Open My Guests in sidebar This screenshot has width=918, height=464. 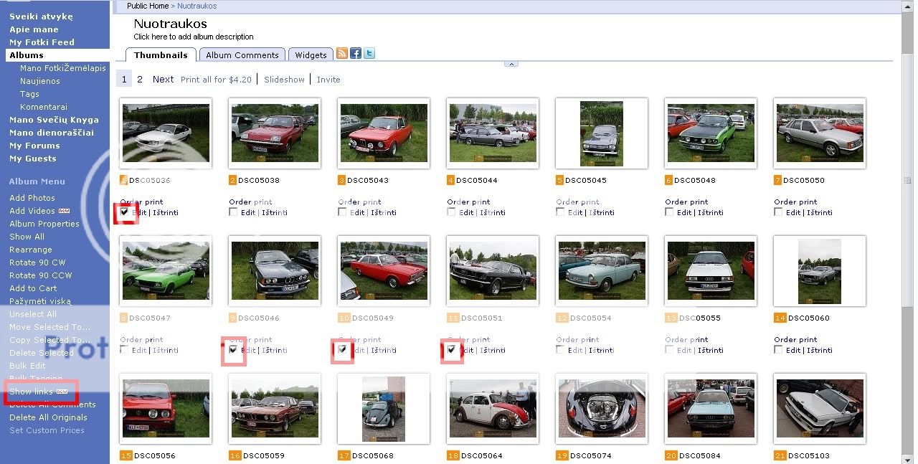click(32, 158)
